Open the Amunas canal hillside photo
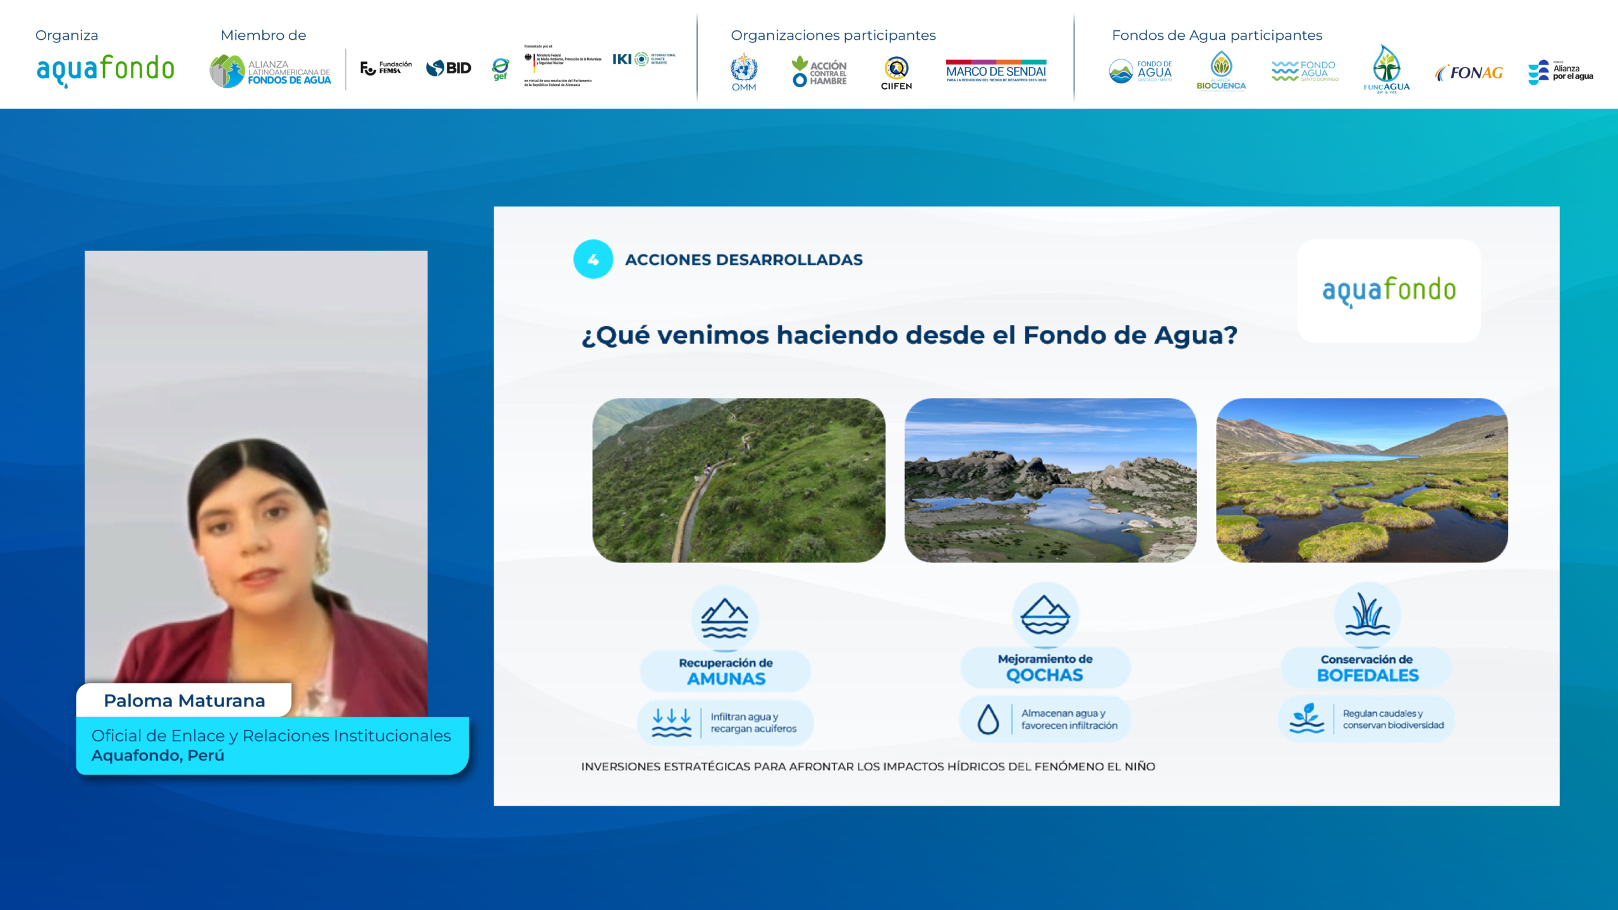 click(x=739, y=480)
